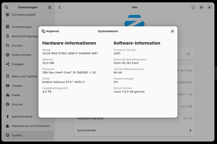Click the Software-Information heading
Viewport: 217px width, 144px height.
click(137, 43)
